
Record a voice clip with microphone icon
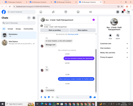tap(41, 97)
